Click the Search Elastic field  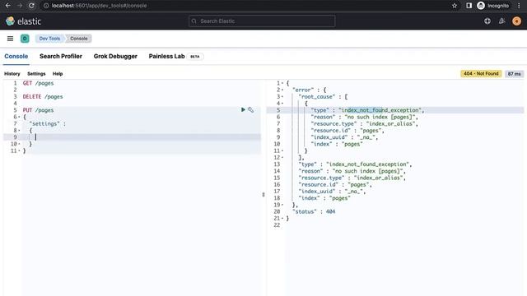click(x=262, y=21)
